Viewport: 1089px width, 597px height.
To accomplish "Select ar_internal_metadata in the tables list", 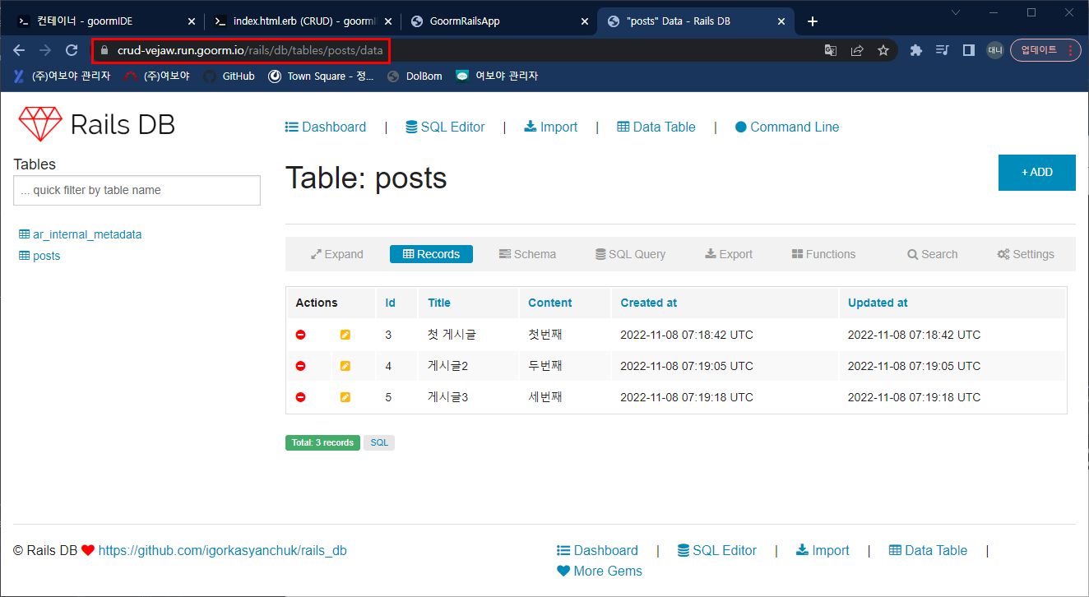I will [80, 234].
